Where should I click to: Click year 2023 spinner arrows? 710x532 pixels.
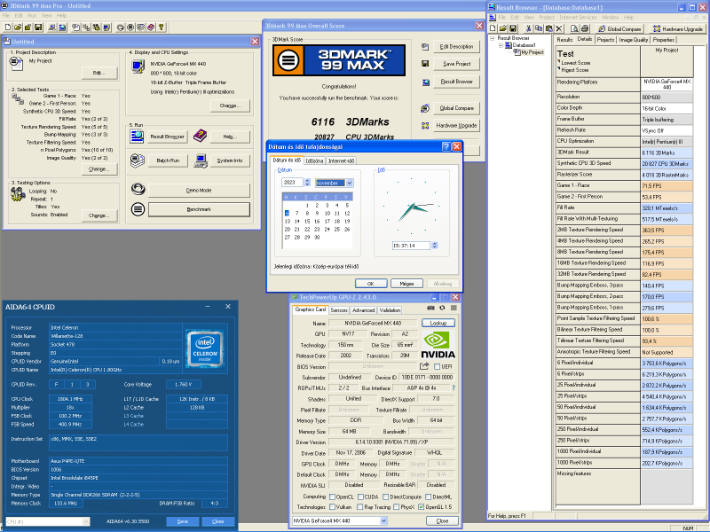[x=307, y=183]
